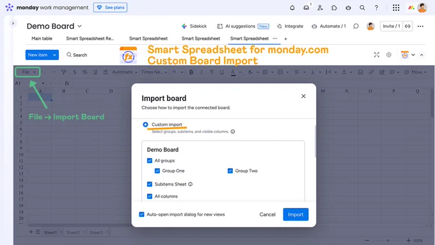Click the merge cells icon
This screenshot has width=435, height=245.
point(280,72)
